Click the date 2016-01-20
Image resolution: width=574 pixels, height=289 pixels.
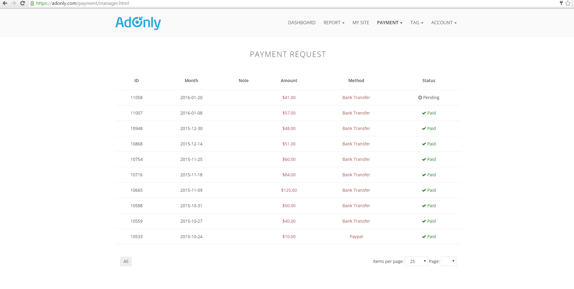[x=192, y=98]
